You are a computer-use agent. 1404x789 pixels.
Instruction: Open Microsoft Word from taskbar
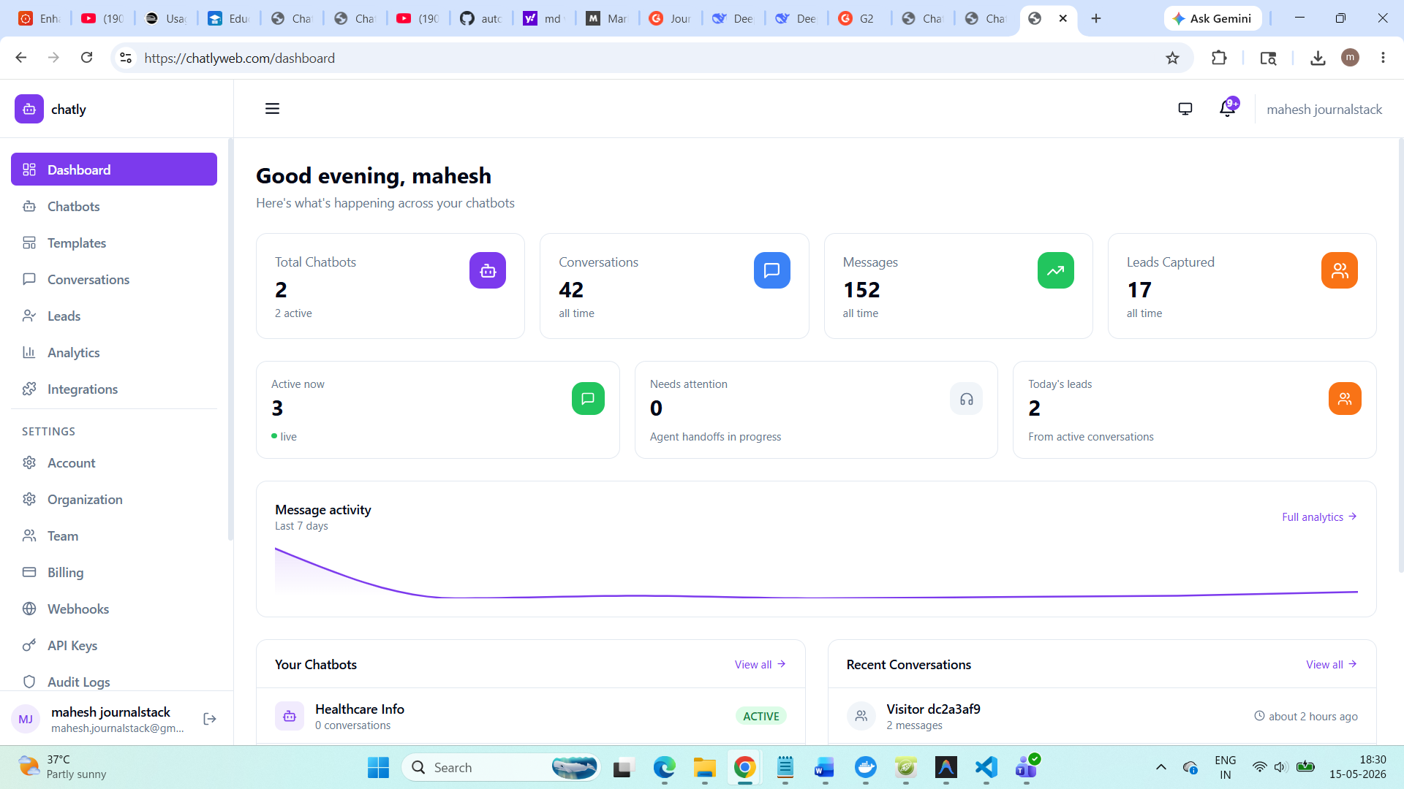pos(825,768)
